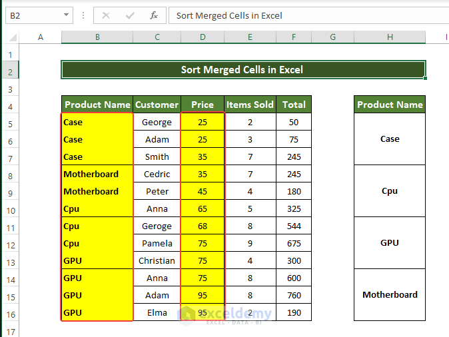449x337 pixels.
Task: Select the total cell '180'
Action: (294, 191)
